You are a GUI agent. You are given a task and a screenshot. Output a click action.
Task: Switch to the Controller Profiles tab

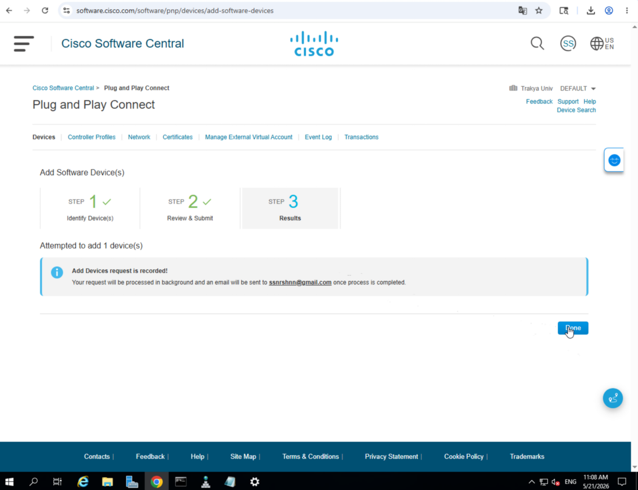click(91, 137)
